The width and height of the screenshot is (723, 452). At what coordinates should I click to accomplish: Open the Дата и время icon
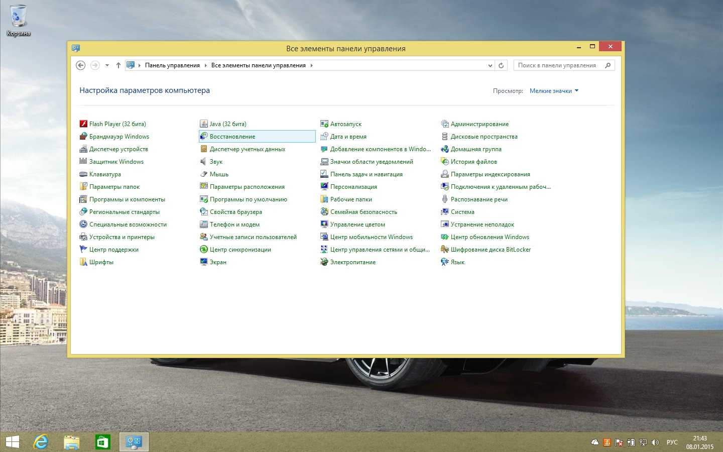pyautogui.click(x=324, y=137)
